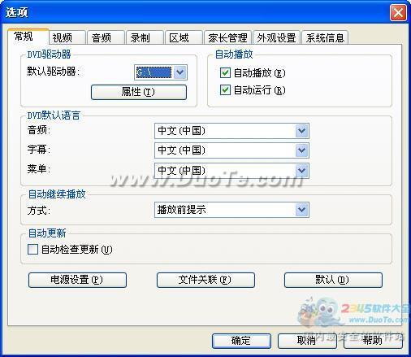Click the 取消 button
This screenshot has width=411, height=357.
pyautogui.click(x=307, y=341)
